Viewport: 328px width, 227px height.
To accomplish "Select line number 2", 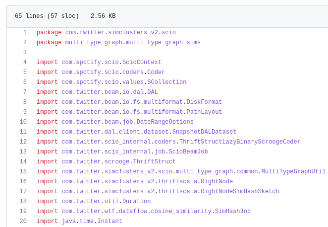I will point(25,42).
